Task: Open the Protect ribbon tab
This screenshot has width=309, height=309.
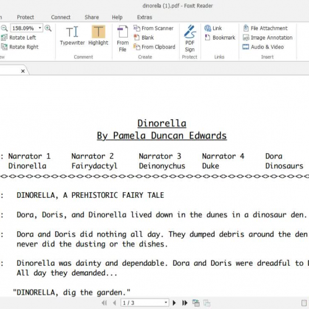Action: pyautogui.click(x=25, y=17)
